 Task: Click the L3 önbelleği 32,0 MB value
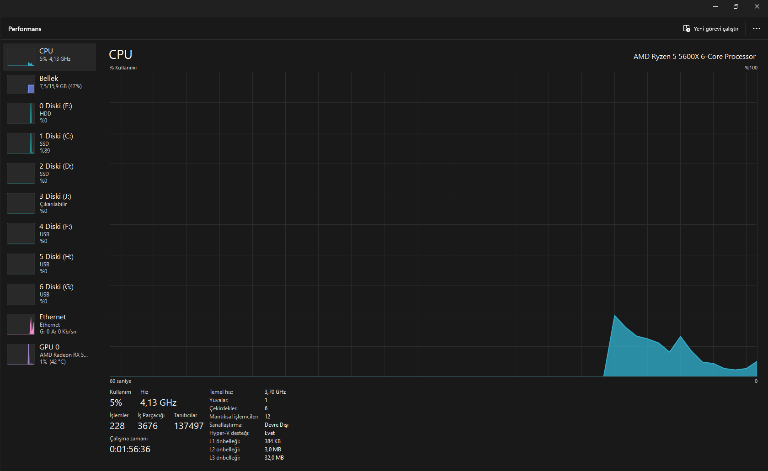274,458
